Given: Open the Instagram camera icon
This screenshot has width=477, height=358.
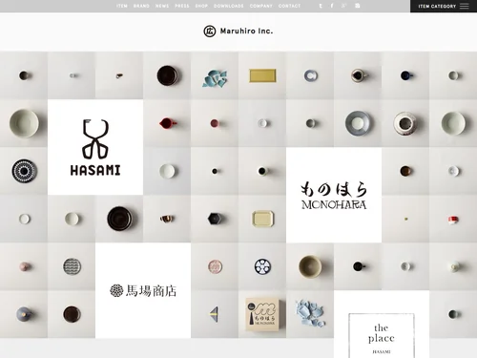Looking at the screenshot, I should tap(358, 6).
